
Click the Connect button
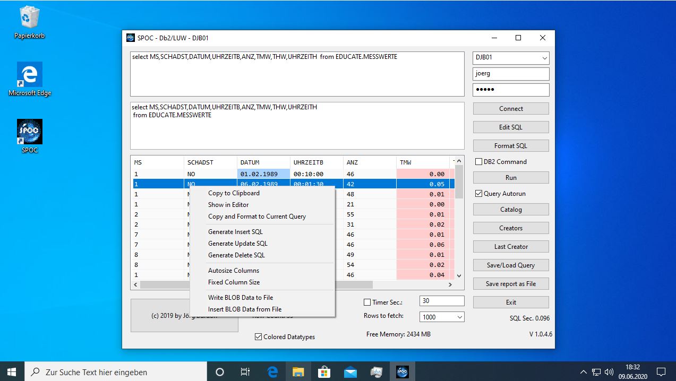point(510,108)
